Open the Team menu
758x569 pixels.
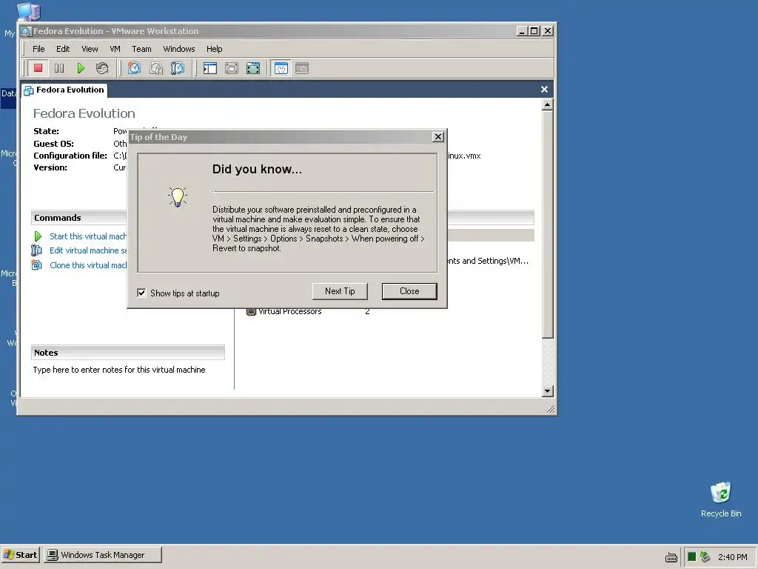coord(141,49)
